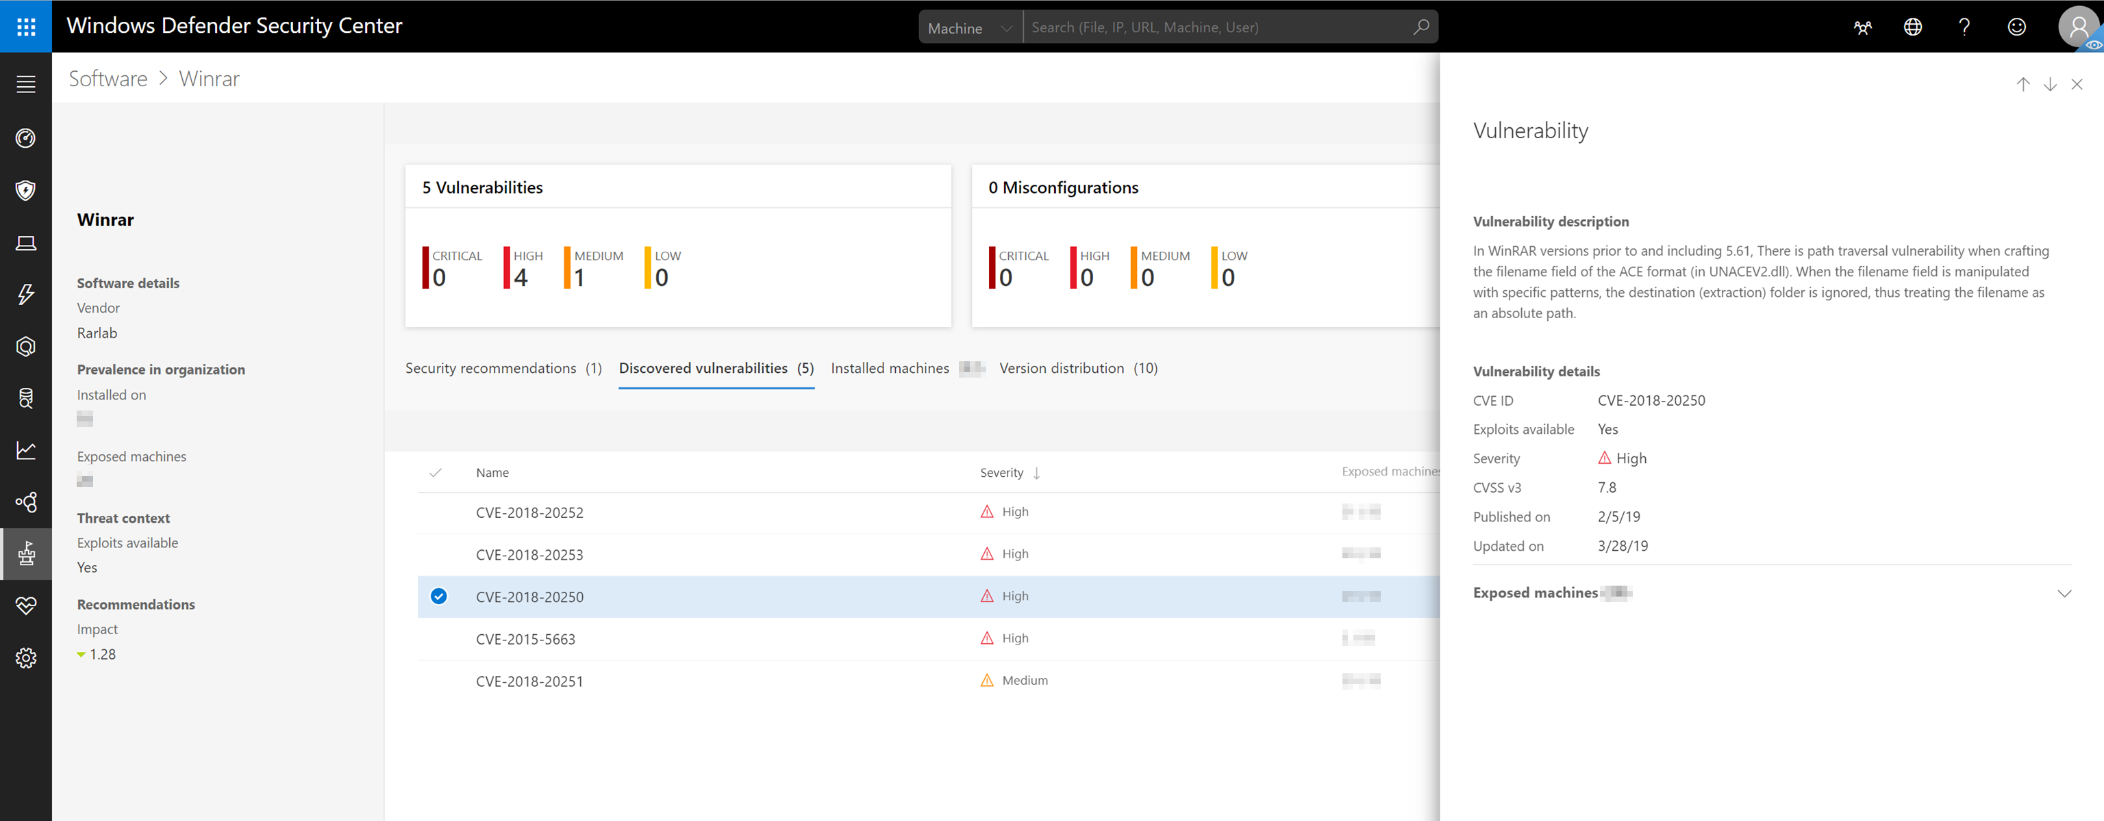Screen dimensions: 2104x821
Task: Collapse the sidebar with the hamburger menu
Action: [26, 82]
